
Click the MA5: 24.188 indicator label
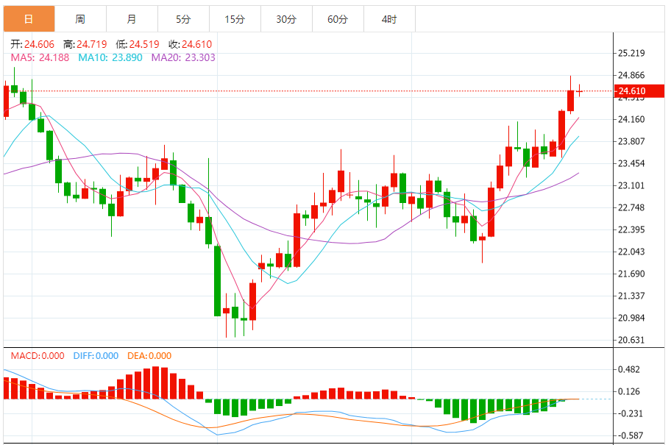tap(40, 57)
